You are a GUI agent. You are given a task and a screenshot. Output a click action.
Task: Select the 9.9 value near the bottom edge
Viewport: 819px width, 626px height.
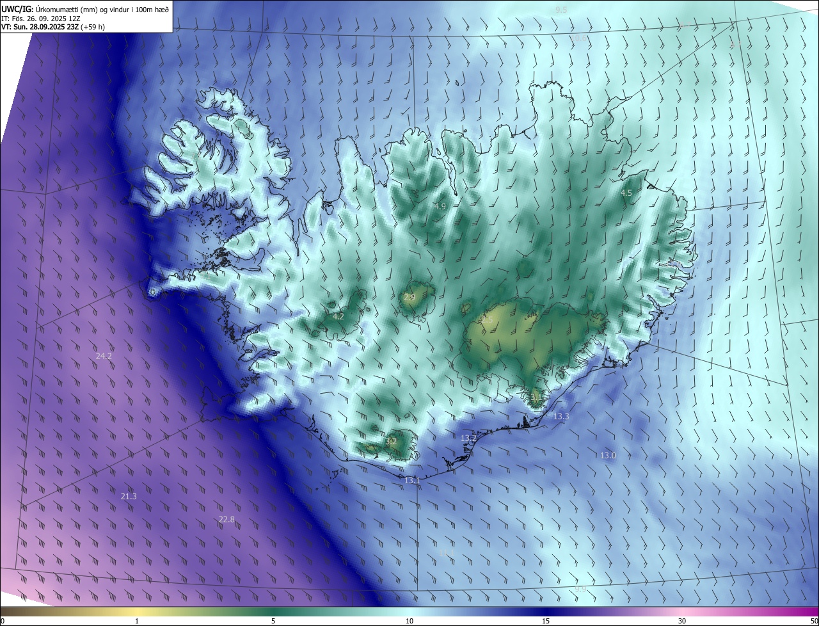point(580,588)
